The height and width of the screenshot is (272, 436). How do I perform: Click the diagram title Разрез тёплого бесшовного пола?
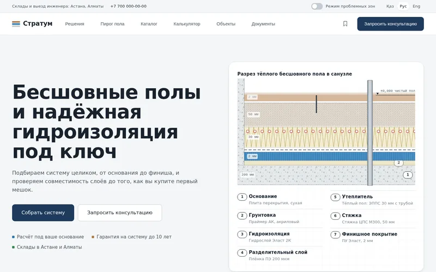click(294, 74)
